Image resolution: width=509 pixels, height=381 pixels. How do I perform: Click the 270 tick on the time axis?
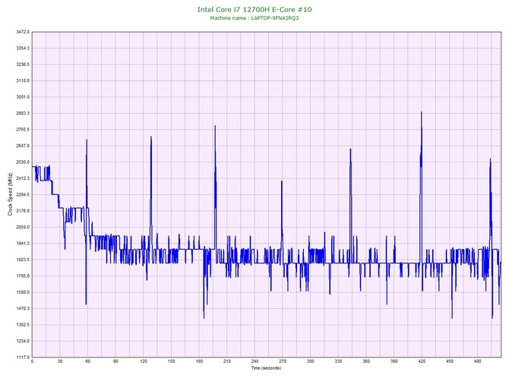coord(283,361)
